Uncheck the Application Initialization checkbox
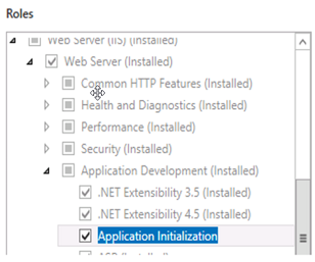The height and width of the screenshot is (262, 315). pyautogui.click(x=85, y=236)
